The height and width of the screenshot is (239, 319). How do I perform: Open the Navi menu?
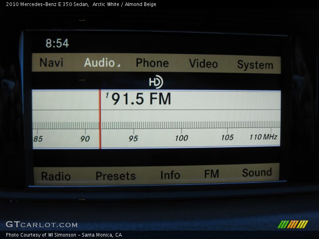tap(51, 63)
